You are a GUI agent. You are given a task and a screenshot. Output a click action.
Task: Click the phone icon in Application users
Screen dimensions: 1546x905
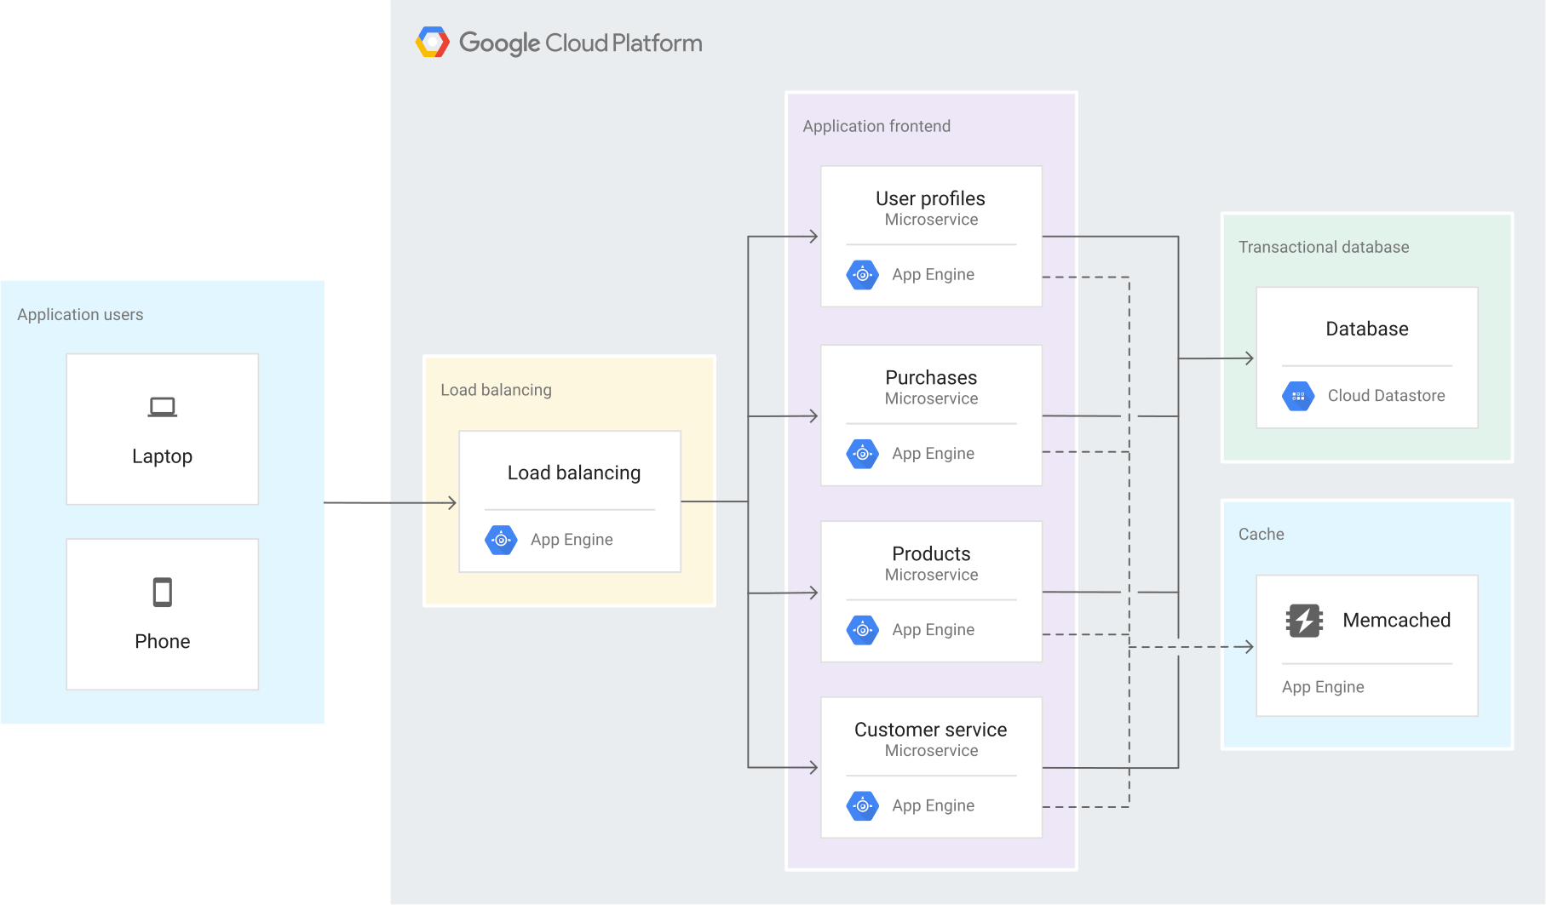tap(162, 592)
